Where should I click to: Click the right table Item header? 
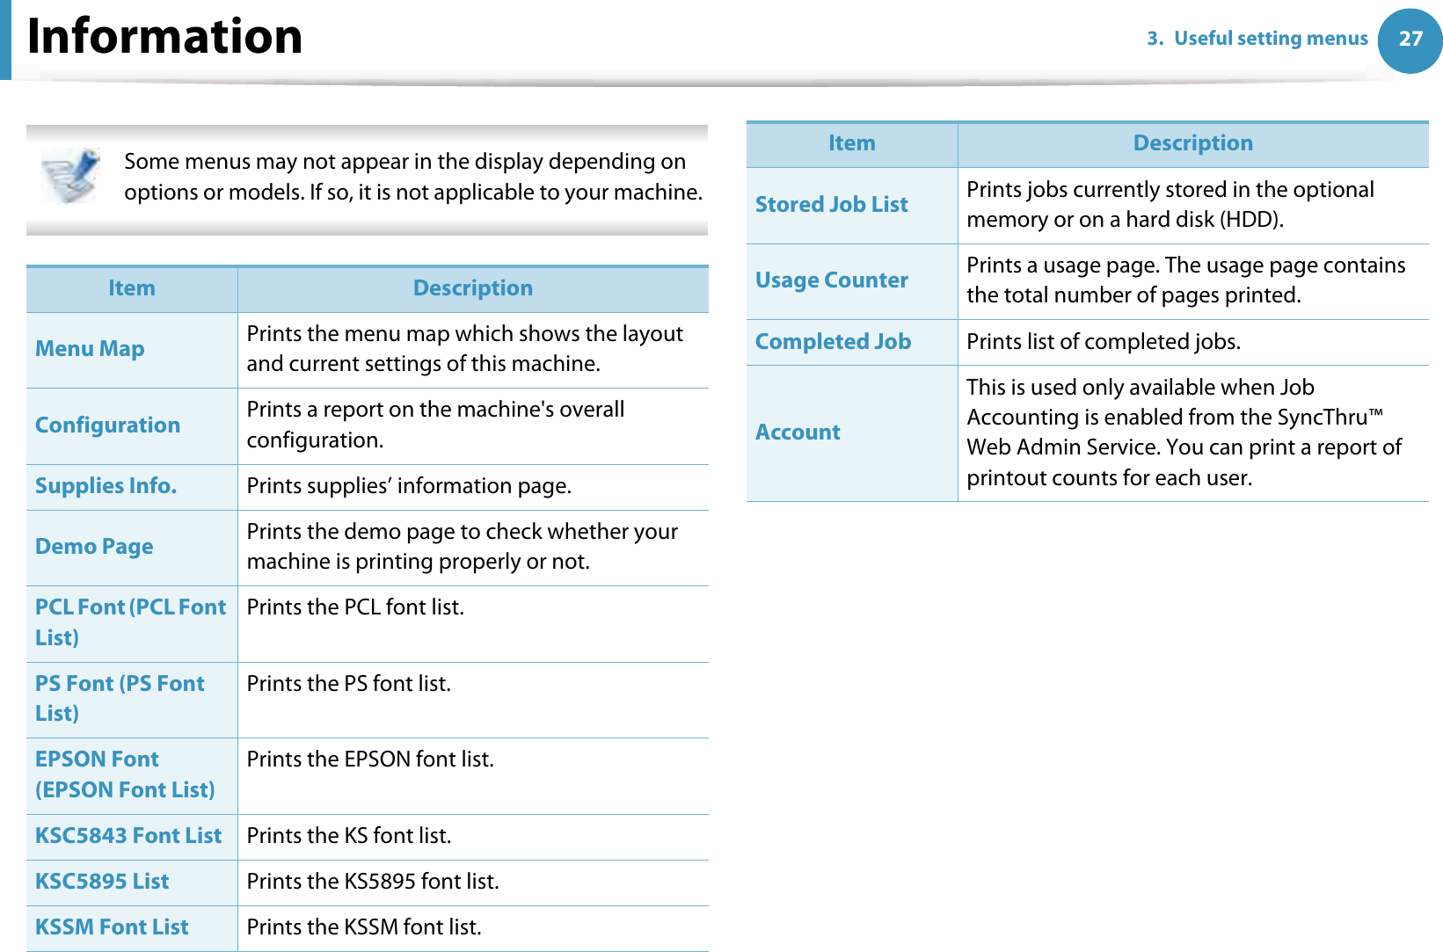coord(851,143)
